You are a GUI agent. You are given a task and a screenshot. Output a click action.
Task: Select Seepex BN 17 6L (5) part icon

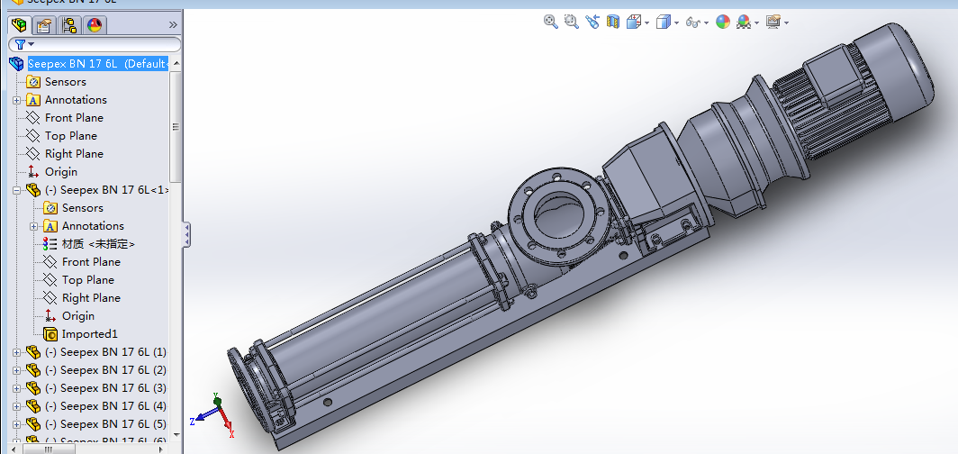33,424
